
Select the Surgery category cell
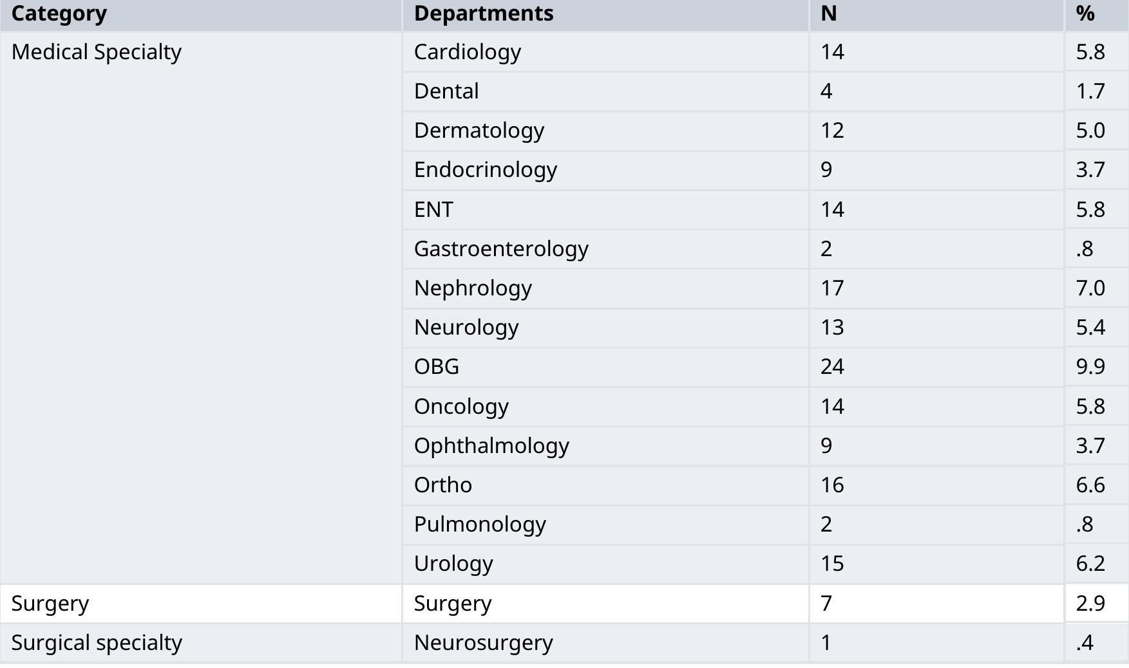pos(50,604)
